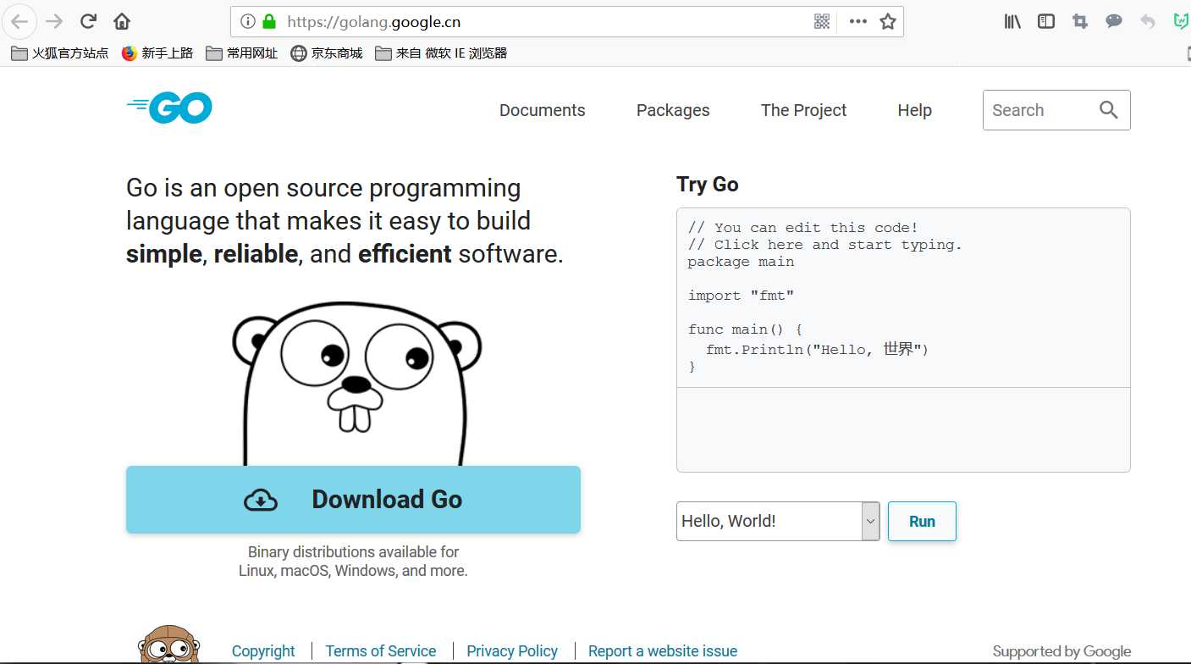Screen dimensions: 1191x664
Task: Click the "Binary distributions available for" text
Action: tap(353, 552)
